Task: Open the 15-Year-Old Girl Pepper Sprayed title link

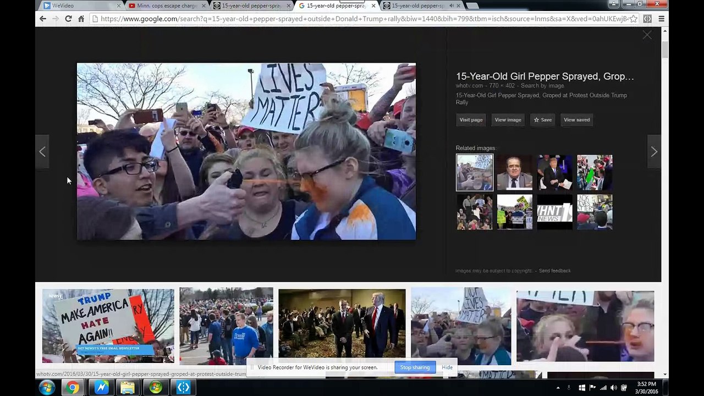Action: [x=544, y=76]
